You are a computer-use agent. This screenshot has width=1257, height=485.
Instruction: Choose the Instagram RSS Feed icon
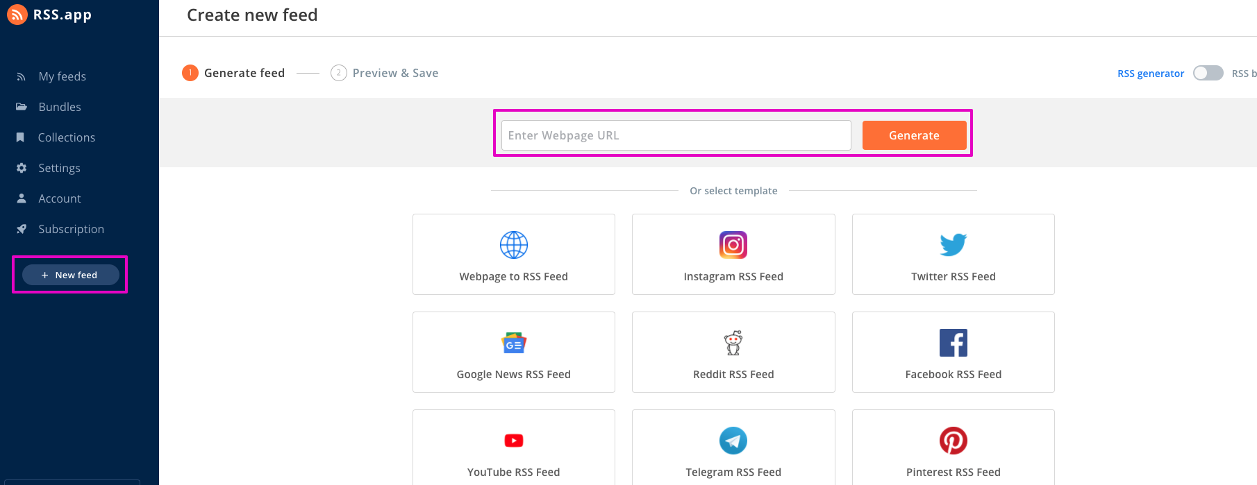pos(733,245)
